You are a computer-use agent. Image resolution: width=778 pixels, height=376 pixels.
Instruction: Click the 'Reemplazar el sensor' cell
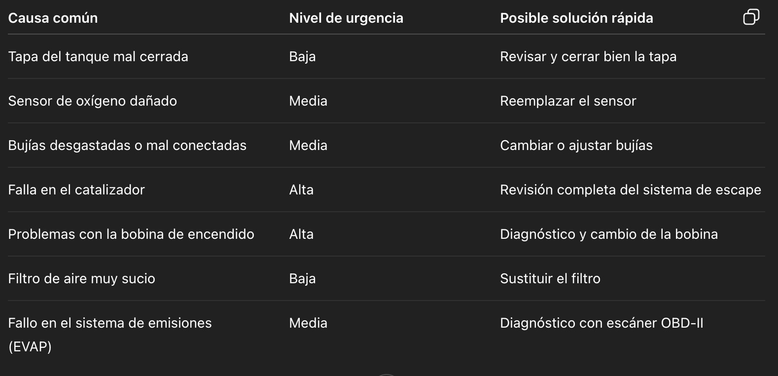(568, 101)
